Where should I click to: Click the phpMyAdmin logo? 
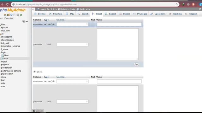(x=13, y=10)
